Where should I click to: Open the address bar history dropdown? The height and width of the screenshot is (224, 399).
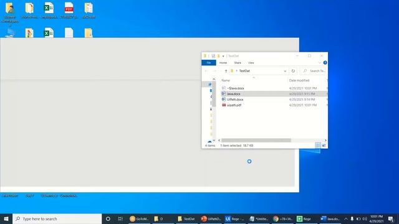(x=285, y=71)
